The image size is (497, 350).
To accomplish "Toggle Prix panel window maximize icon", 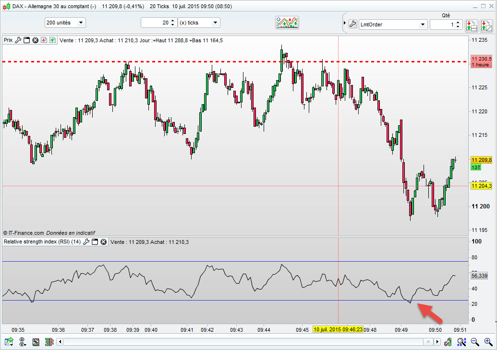I will 27,40.
